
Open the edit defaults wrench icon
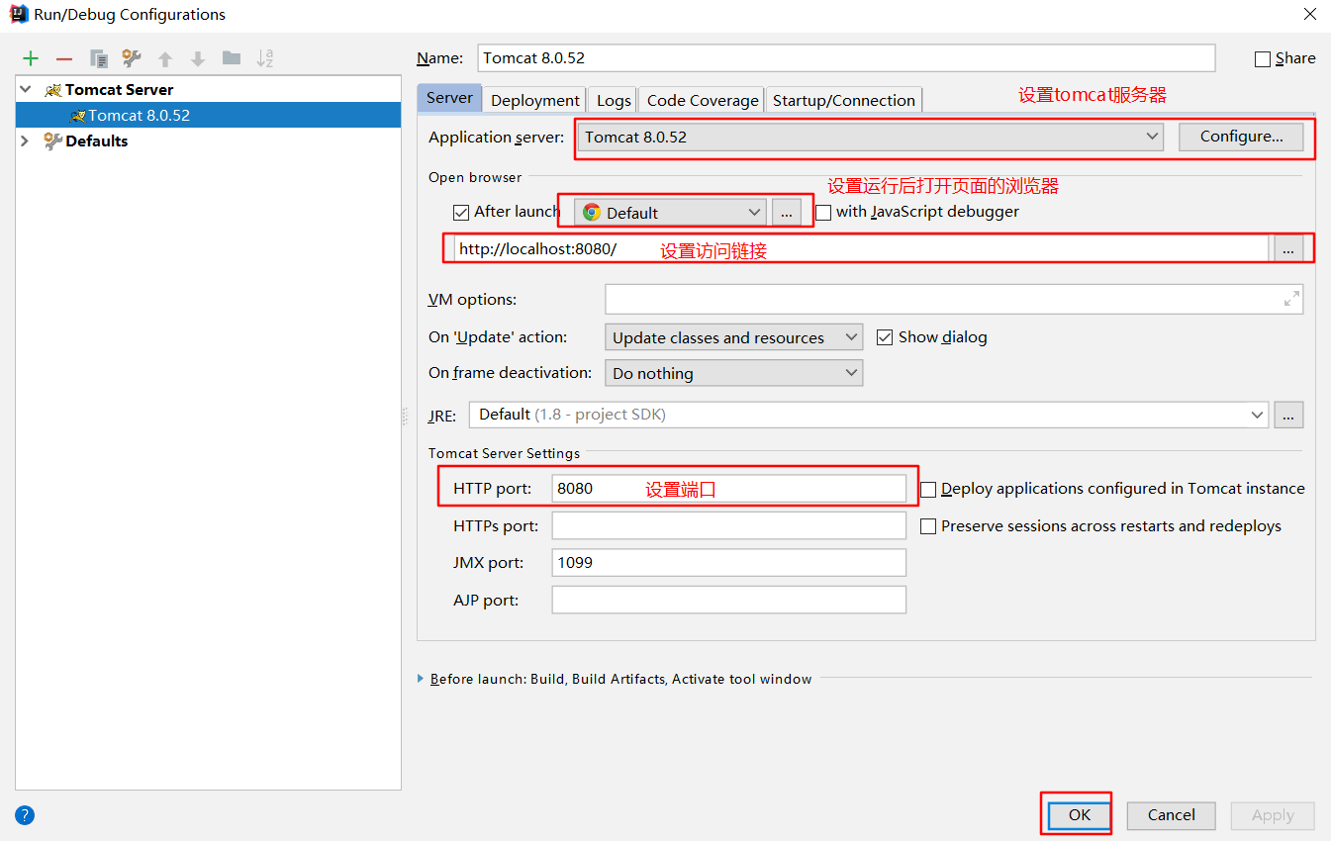132,58
